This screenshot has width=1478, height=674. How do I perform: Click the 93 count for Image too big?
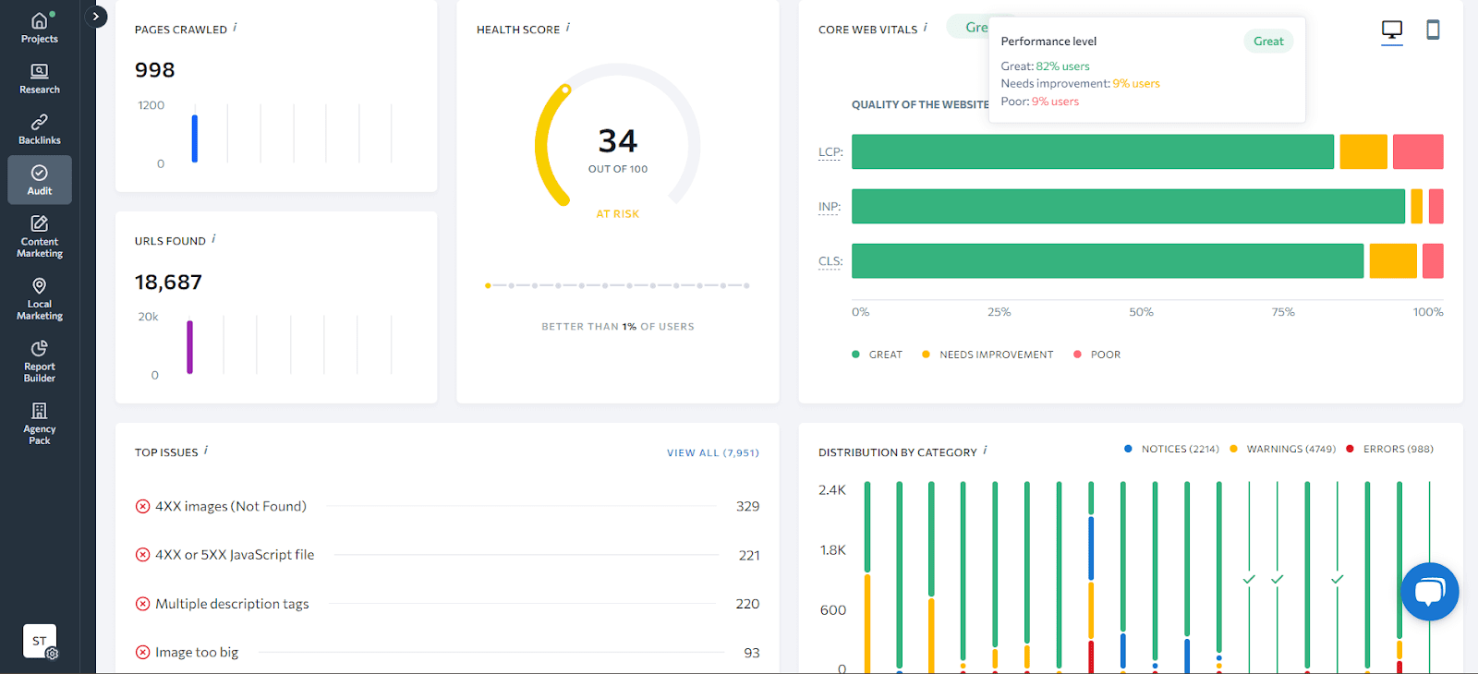pyautogui.click(x=752, y=652)
